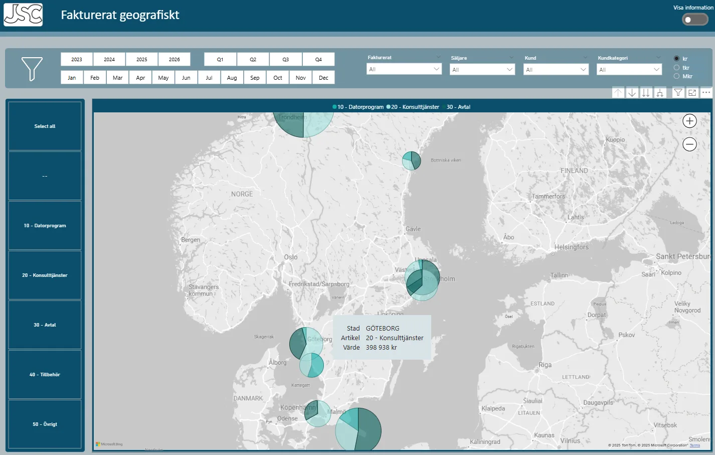Filter by year 2024

tap(109, 59)
